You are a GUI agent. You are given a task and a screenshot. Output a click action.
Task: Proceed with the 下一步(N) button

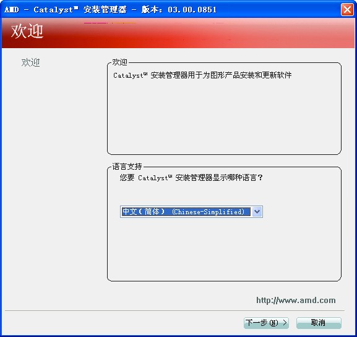(x=266, y=323)
